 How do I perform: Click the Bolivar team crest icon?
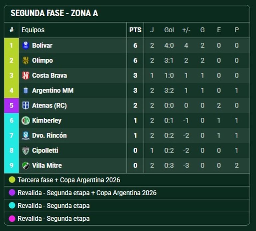(26, 45)
